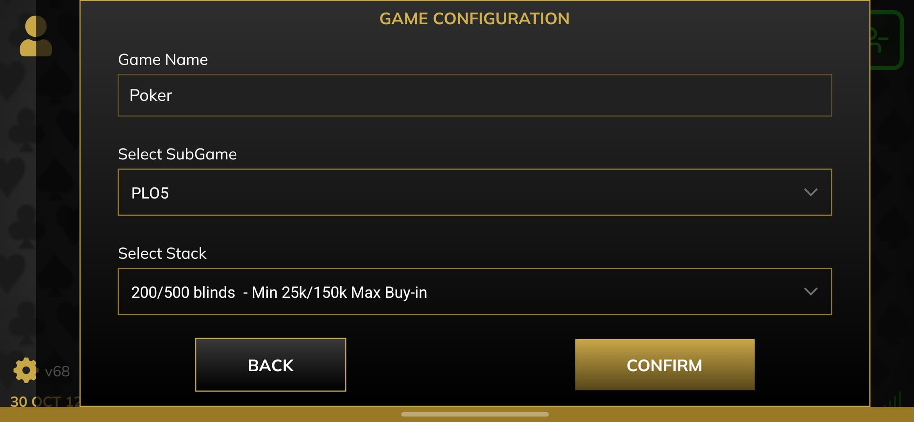Tap the v68 version label
This screenshot has width=914, height=422.
(57, 371)
